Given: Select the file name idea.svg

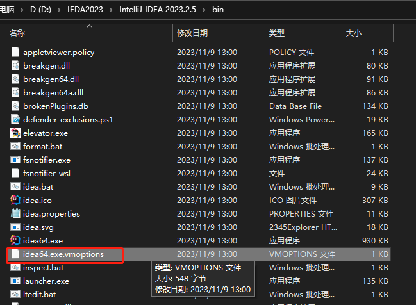Looking at the screenshot, I should [38, 227].
